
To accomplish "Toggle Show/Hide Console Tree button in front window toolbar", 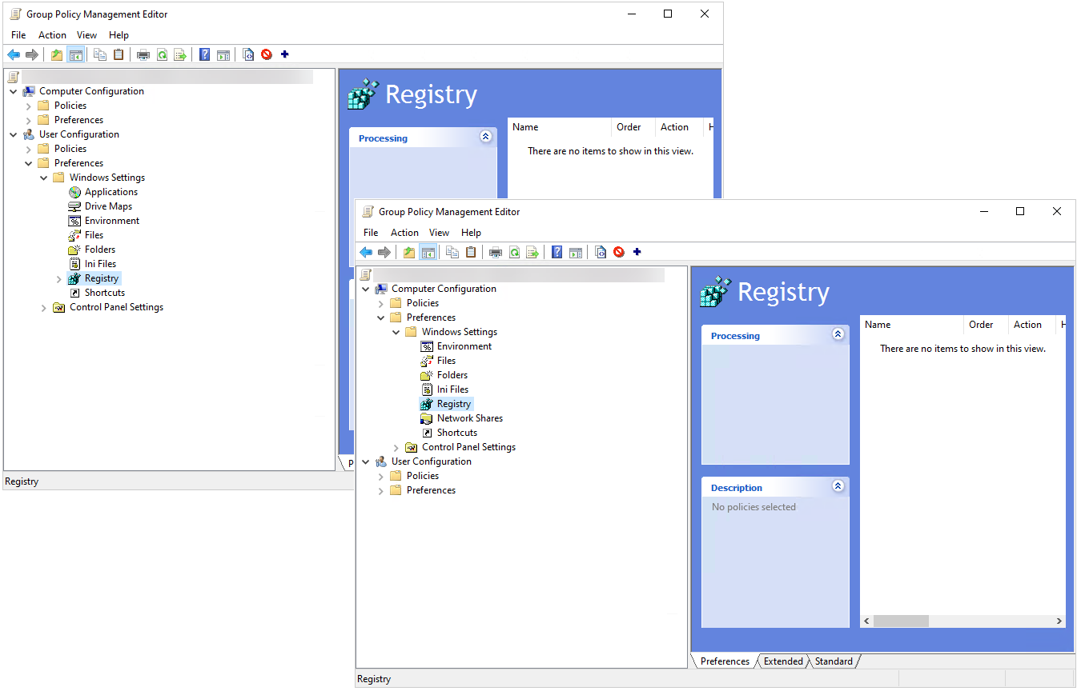I will [x=428, y=253].
